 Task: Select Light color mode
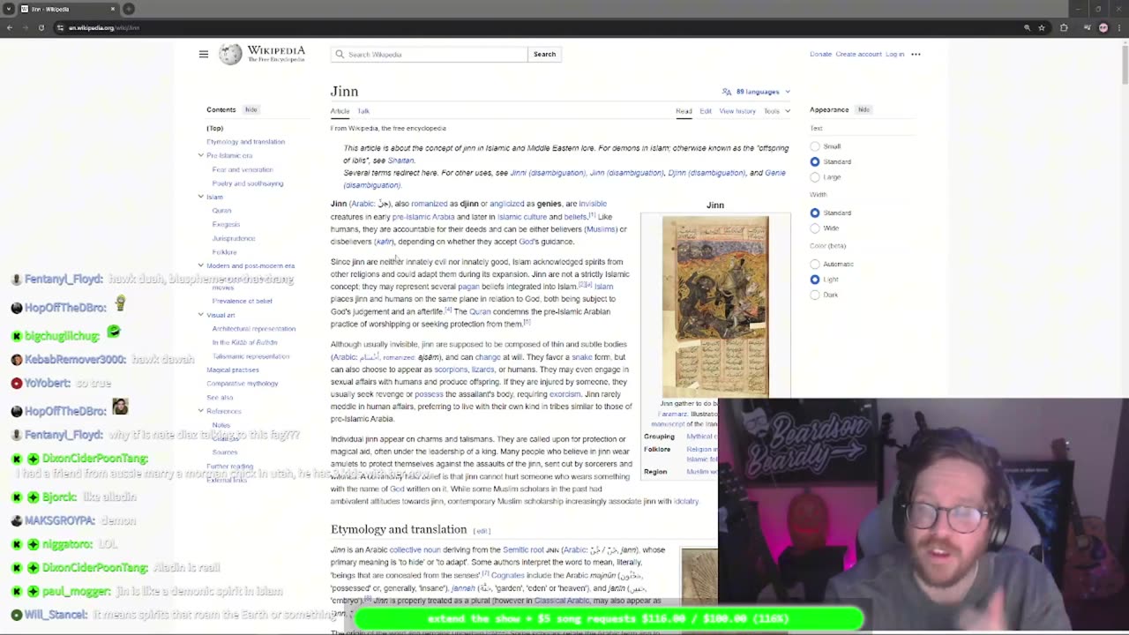[815, 280]
